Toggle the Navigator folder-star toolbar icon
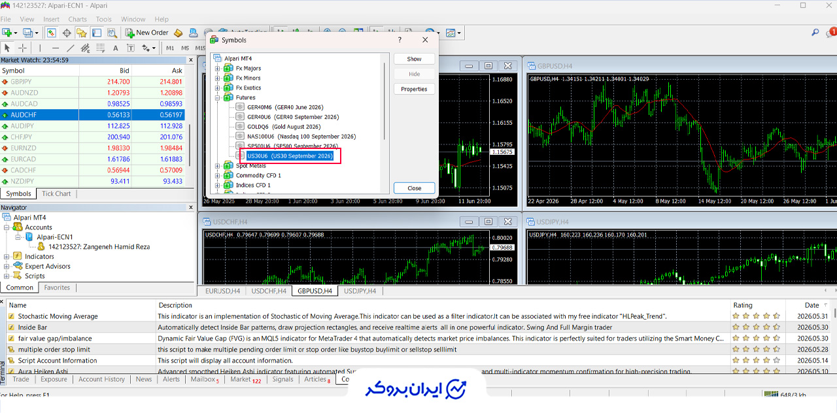The height and width of the screenshot is (413, 837). 81,33
